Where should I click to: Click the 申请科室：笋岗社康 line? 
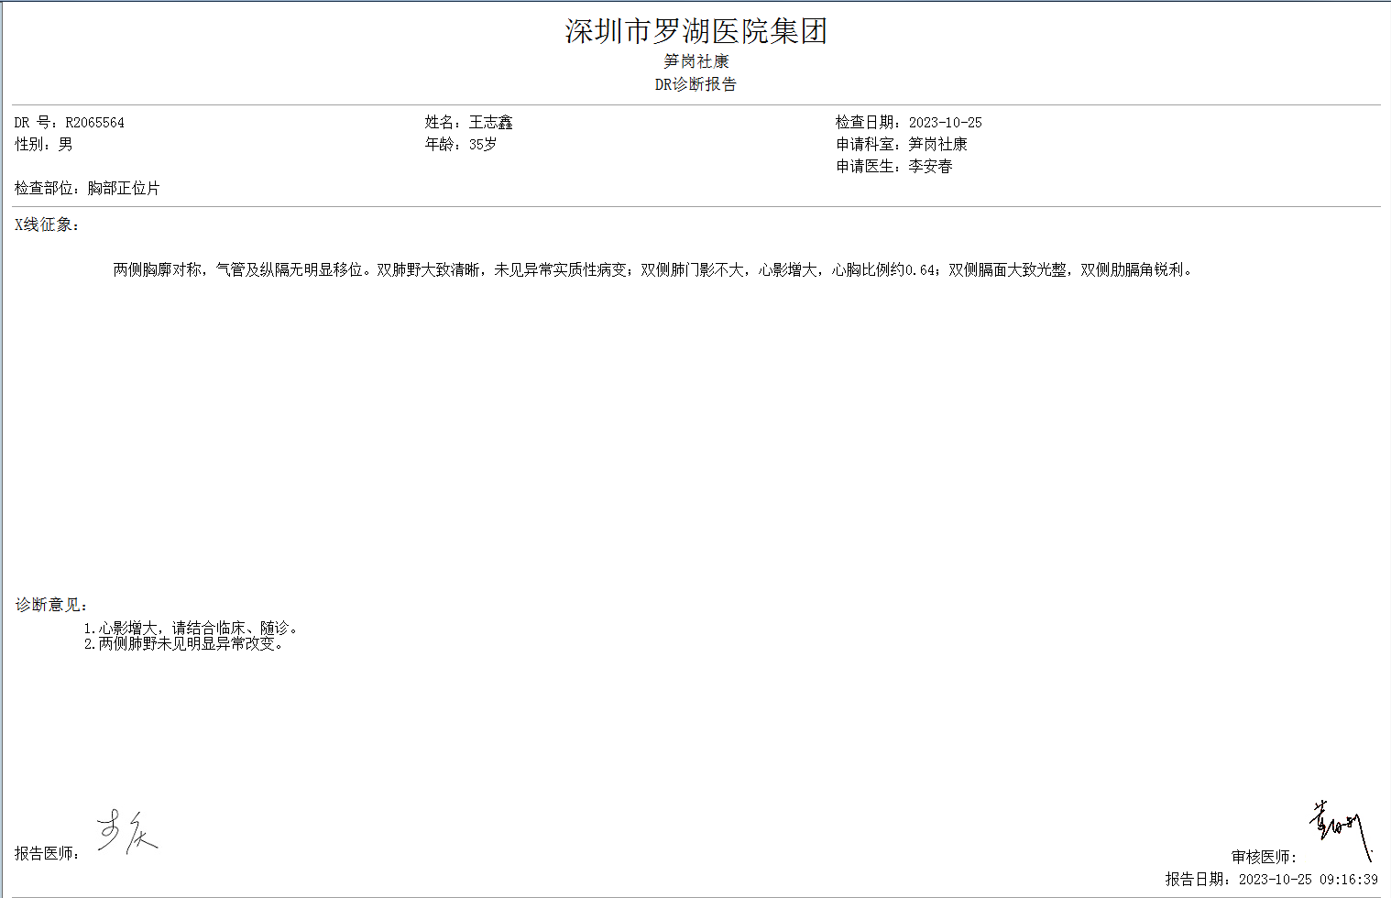click(902, 145)
